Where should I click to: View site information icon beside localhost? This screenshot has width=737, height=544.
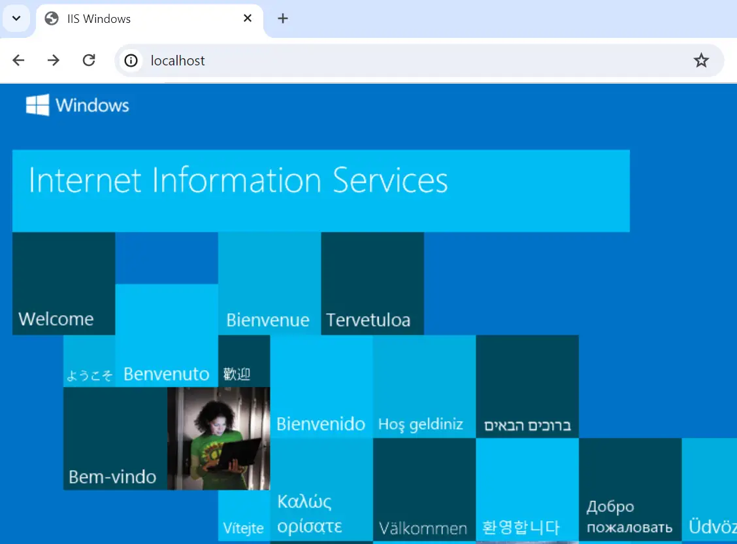[131, 61]
